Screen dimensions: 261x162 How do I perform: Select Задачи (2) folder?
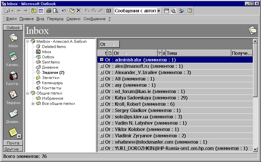(x=53, y=72)
